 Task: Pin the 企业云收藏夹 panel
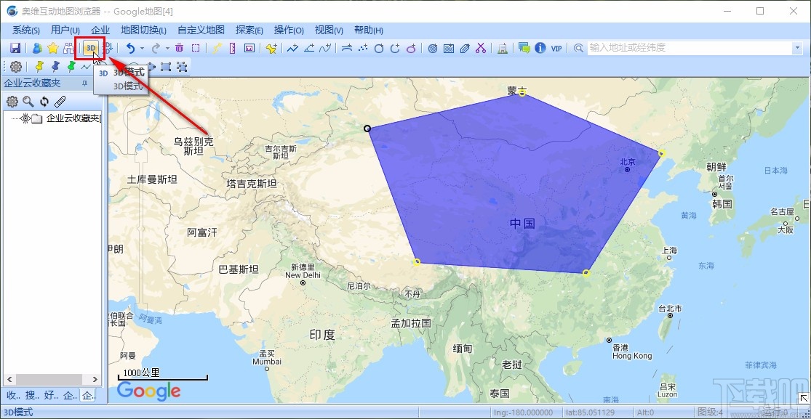pyautogui.click(x=85, y=84)
